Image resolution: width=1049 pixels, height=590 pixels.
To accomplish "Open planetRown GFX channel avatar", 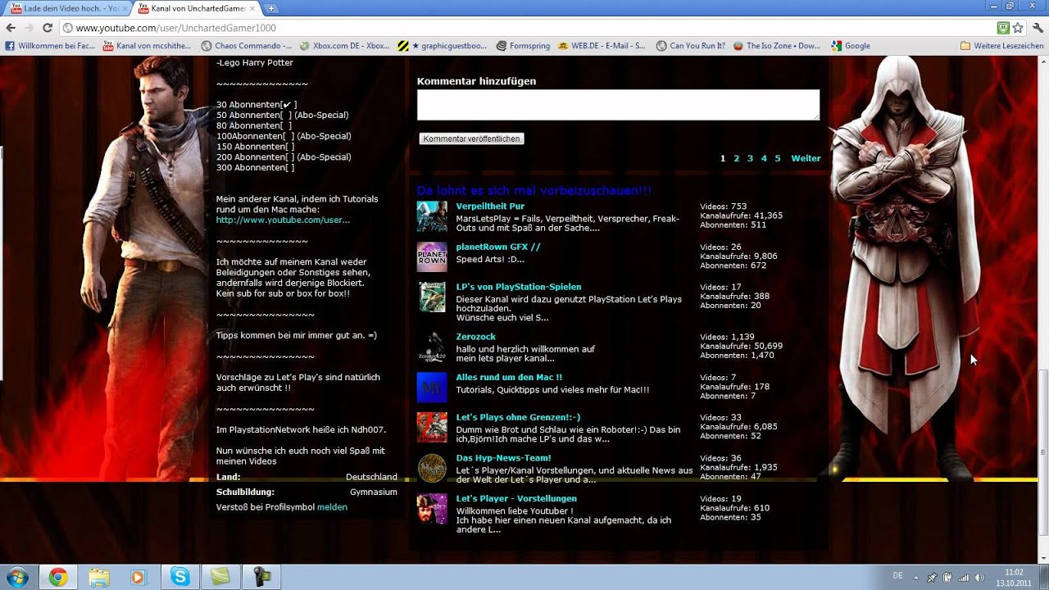I will pyautogui.click(x=432, y=256).
